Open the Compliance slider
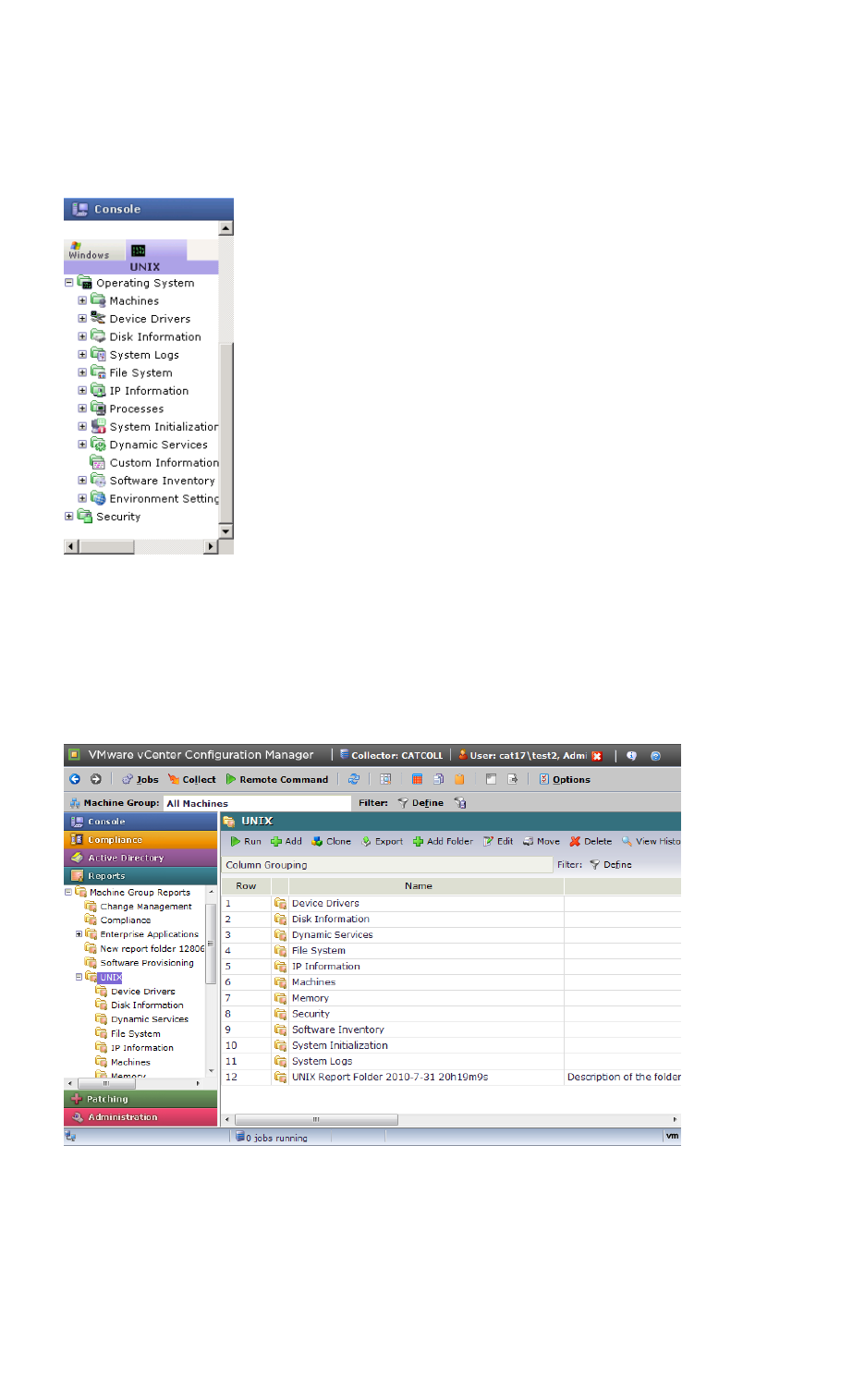This screenshot has width=865, height=1377. (x=140, y=840)
